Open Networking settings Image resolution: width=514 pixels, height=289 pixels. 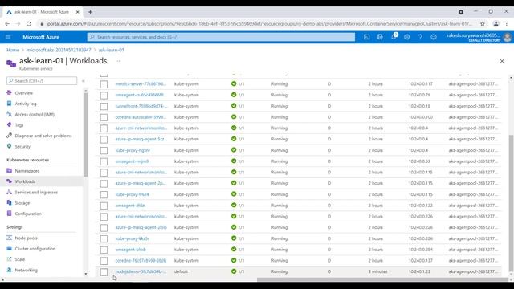tap(26, 270)
